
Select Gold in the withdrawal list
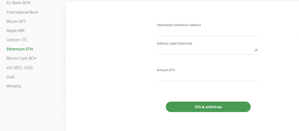click(x=11, y=77)
